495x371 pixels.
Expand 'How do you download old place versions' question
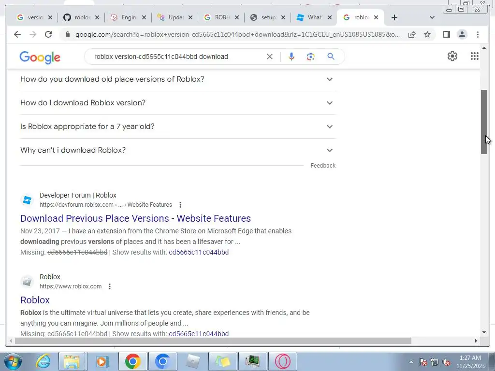pos(177,79)
